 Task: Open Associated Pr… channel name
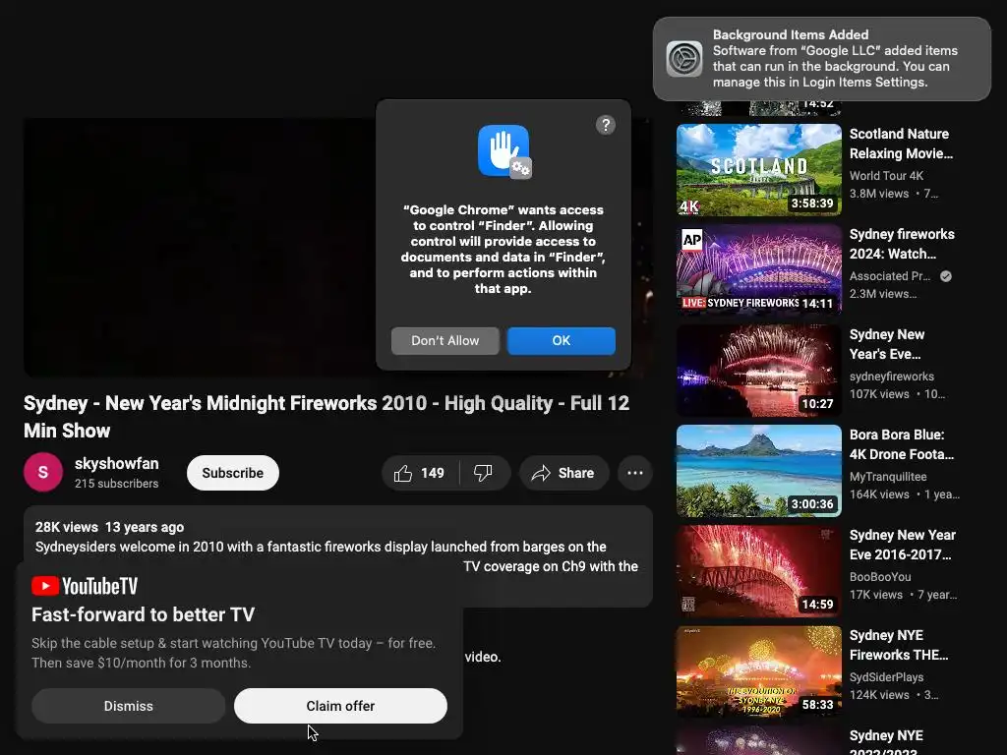889,276
